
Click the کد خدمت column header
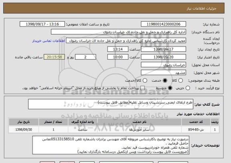click(196, 122)
